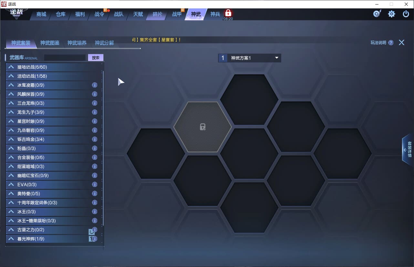Show info for 绀蓝暗域 set
Image resolution: width=414 pixels, height=267 pixels.
[x=95, y=167]
